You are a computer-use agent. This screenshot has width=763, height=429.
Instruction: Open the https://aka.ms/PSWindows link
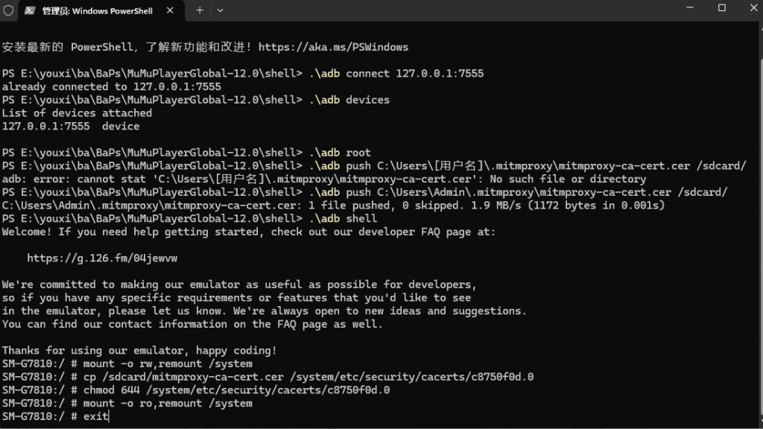point(333,47)
